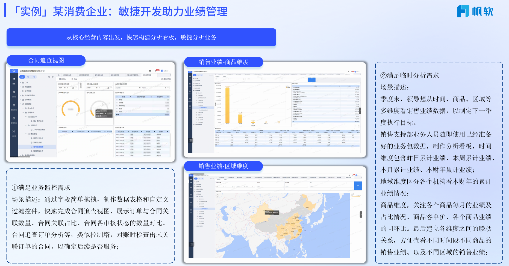Click the 目录 directory icon in contract view sidebar
509x266 pixels.
click(x=14, y=80)
